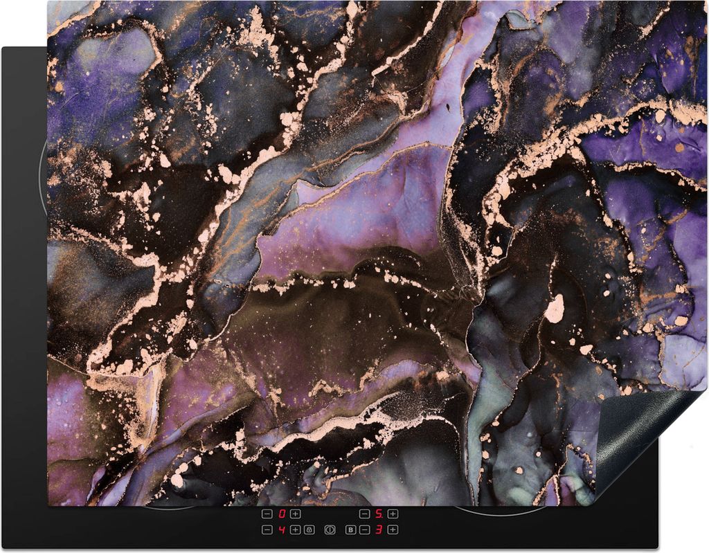Click the red 3 heat level display
The height and width of the screenshot is (553, 709).
pos(379,529)
